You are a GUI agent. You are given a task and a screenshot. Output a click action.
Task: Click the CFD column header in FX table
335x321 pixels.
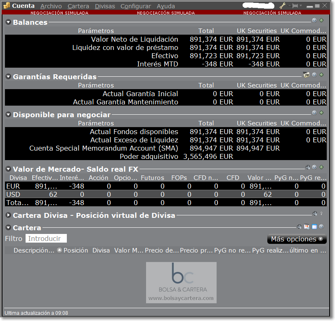pyautogui.click(x=233, y=177)
